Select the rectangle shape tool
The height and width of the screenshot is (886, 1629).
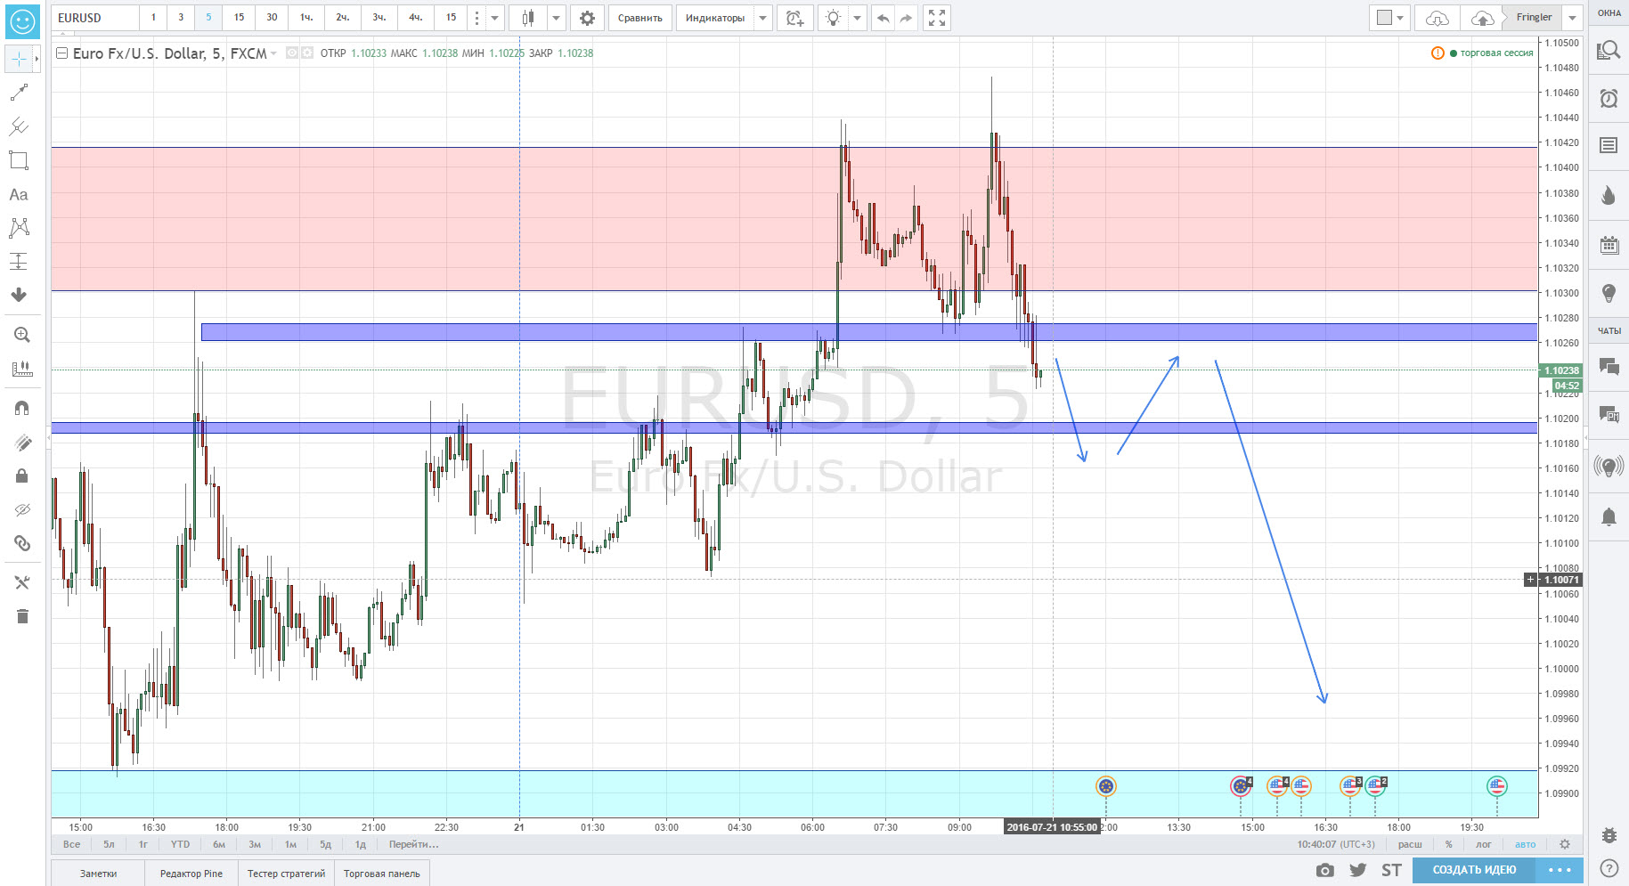coord(19,160)
